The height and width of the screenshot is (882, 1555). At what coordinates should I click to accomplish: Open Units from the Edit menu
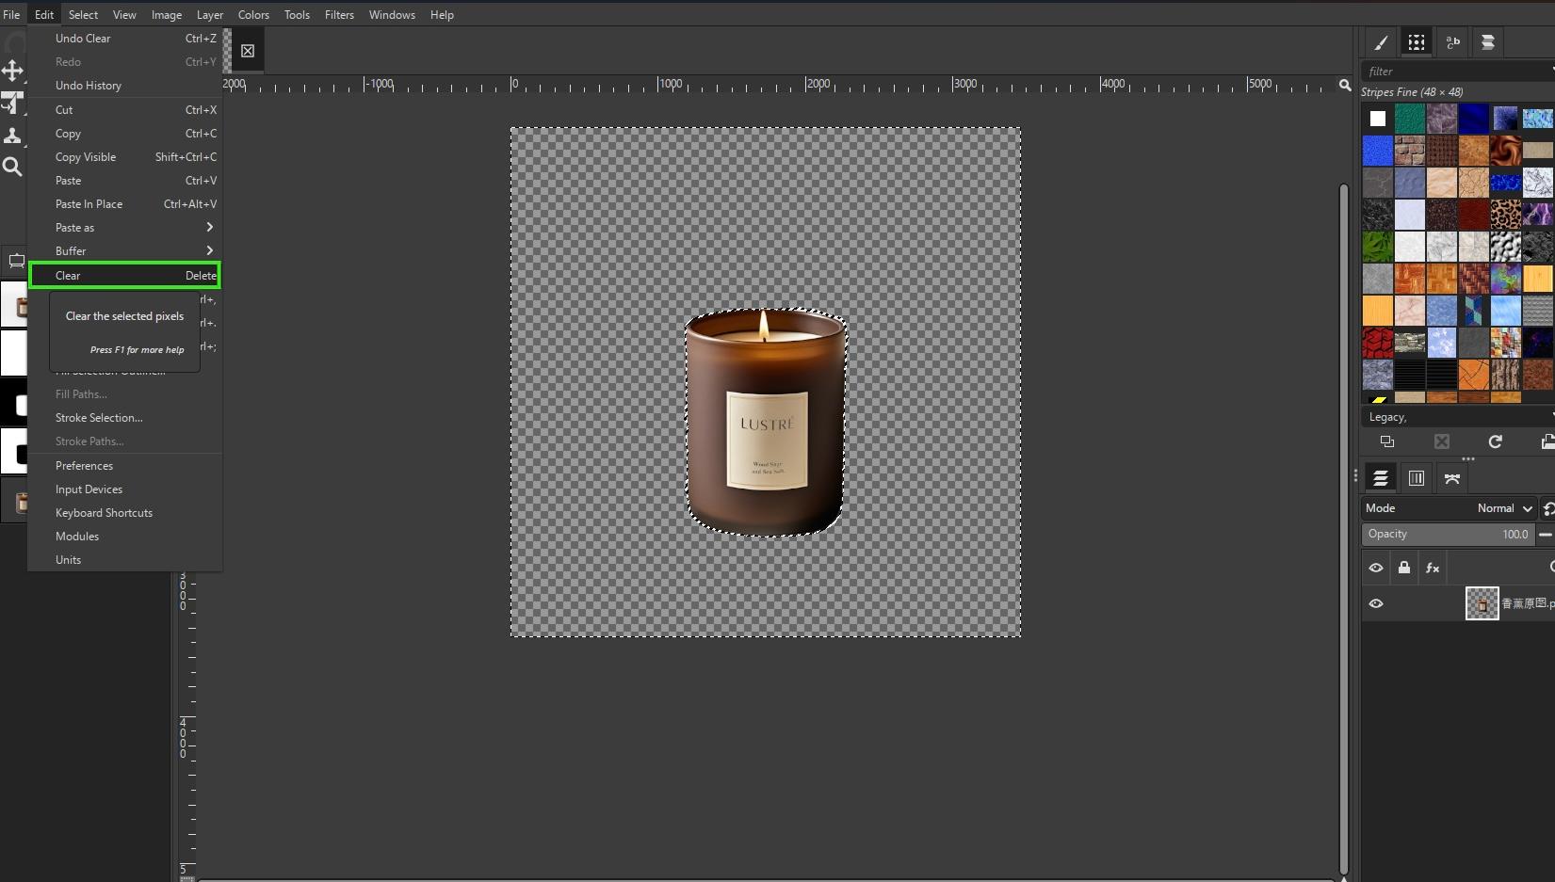125,560
